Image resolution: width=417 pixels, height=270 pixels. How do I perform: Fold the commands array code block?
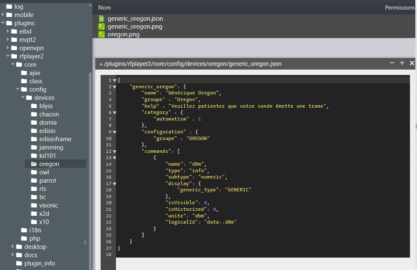click(x=115, y=152)
